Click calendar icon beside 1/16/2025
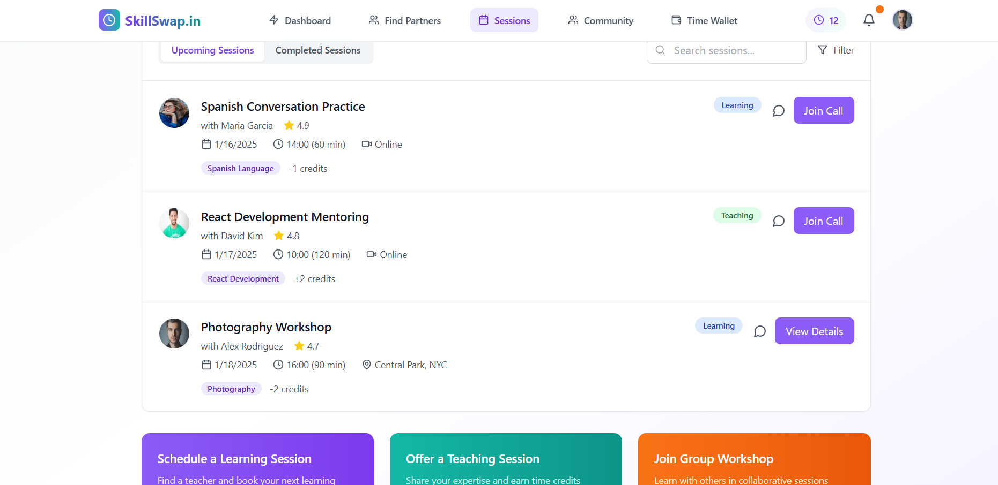Viewport: 998px width, 485px height. (x=206, y=144)
